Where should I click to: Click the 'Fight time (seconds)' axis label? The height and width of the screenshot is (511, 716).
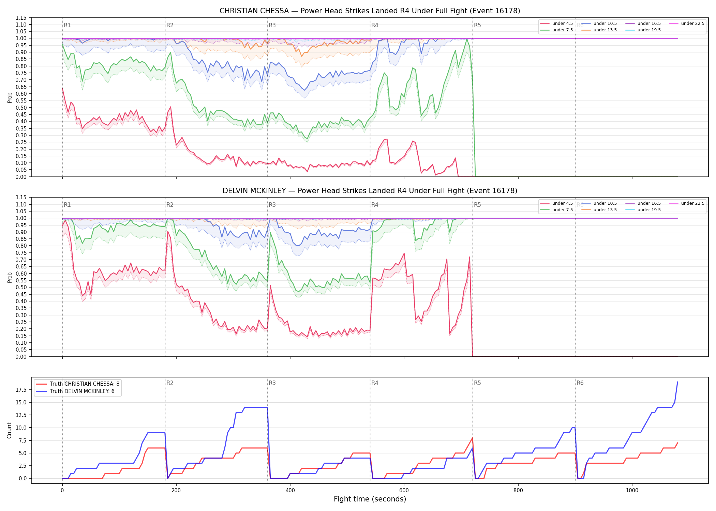click(x=370, y=499)
